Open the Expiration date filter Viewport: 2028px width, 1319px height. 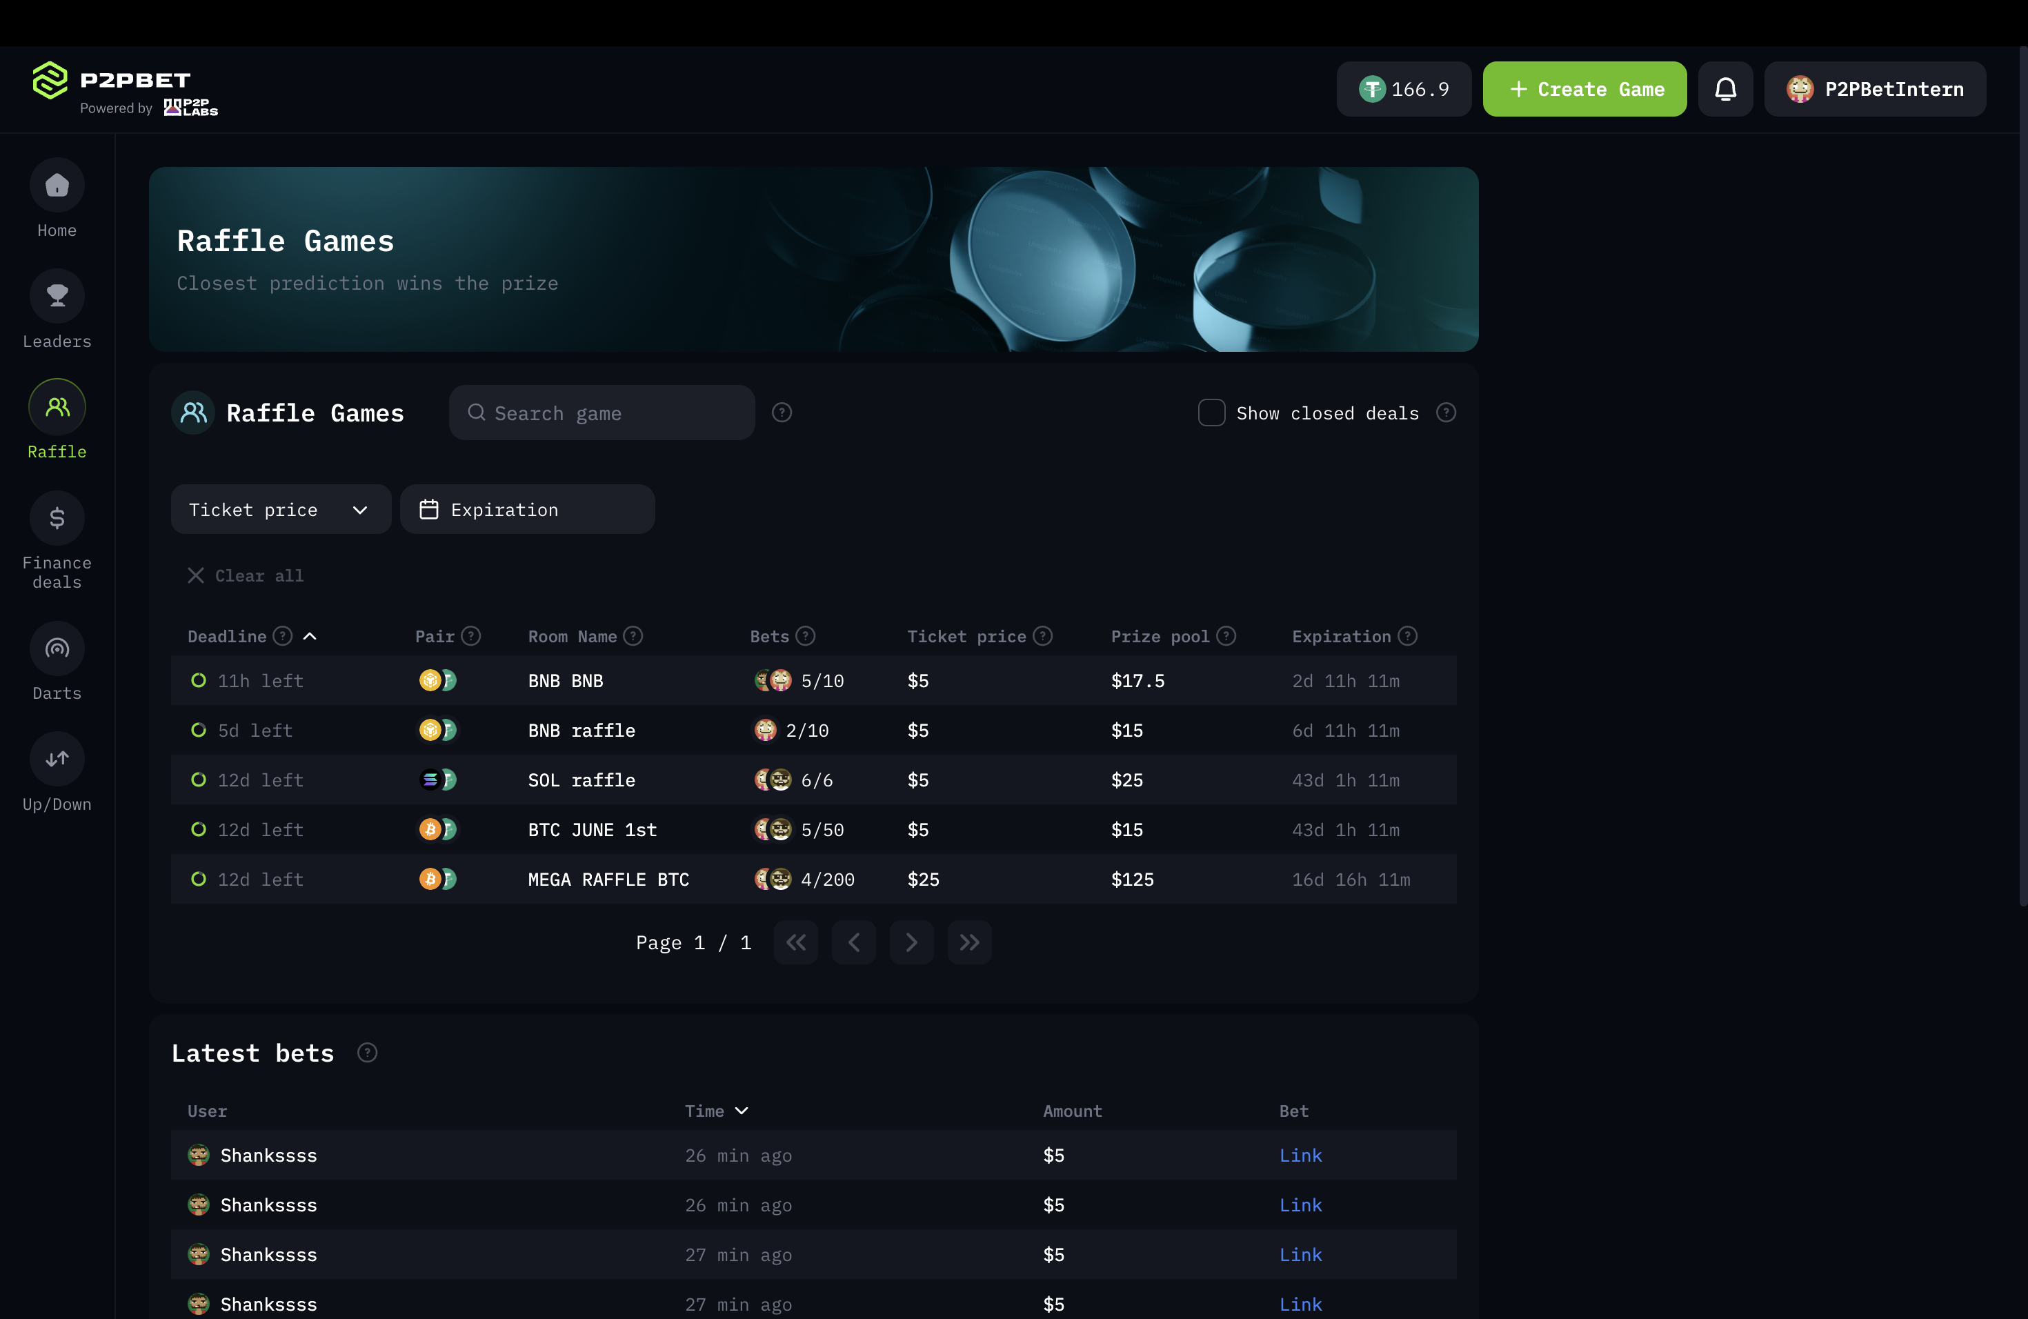pyautogui.click(x=528, y=510)
